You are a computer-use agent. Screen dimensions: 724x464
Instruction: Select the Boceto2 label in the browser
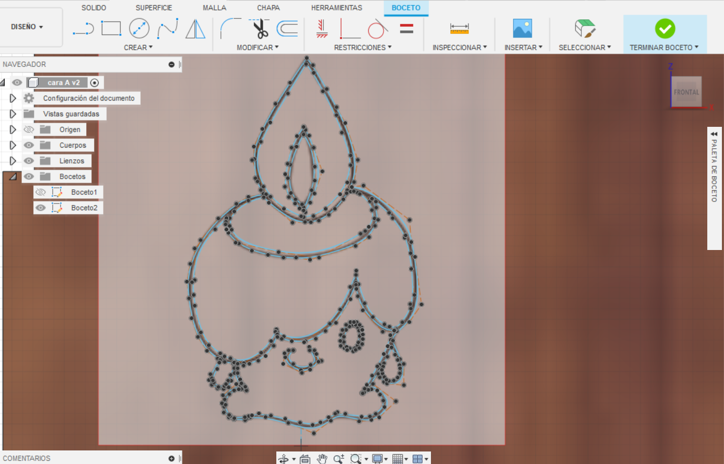click(x=84, y=208)
